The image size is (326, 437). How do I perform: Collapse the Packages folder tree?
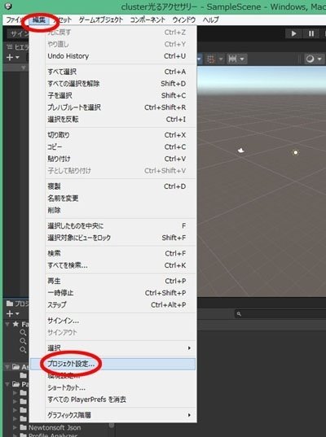click(7, 384)
